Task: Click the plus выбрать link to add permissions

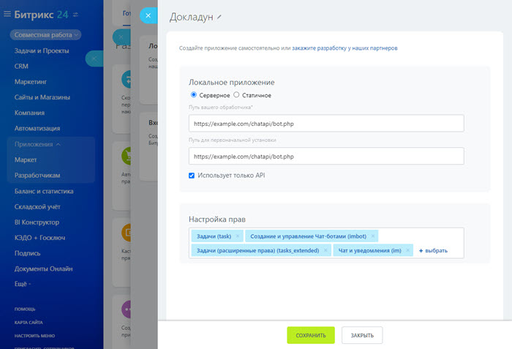Action: 432,250
